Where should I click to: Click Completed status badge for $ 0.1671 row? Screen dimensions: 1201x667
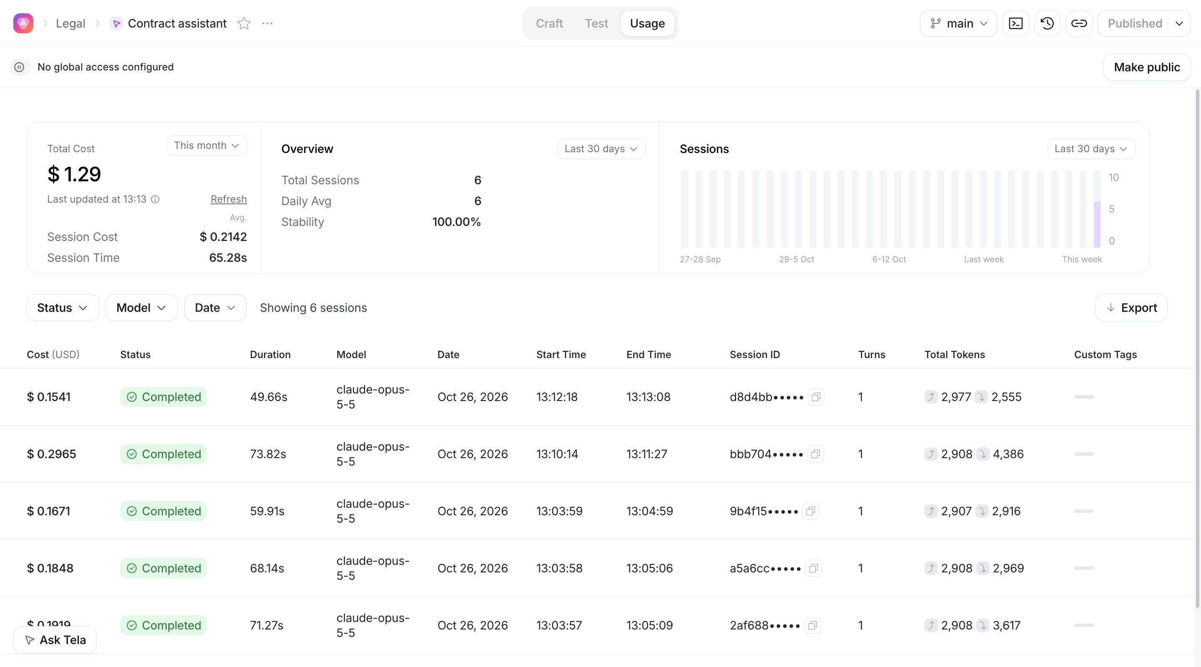coord(163,512)
